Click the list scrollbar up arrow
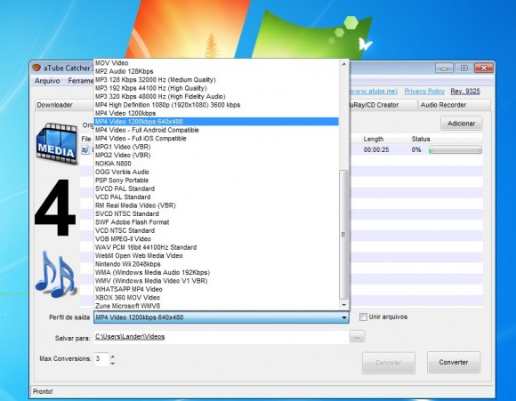Screen dimensions: 516x401 (343, 64)
